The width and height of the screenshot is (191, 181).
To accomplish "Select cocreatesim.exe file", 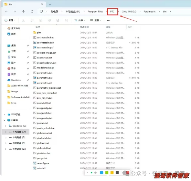I will [44, 43].
